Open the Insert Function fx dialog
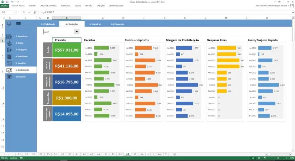This screenshot has width=295, height=161. (35, 12)
